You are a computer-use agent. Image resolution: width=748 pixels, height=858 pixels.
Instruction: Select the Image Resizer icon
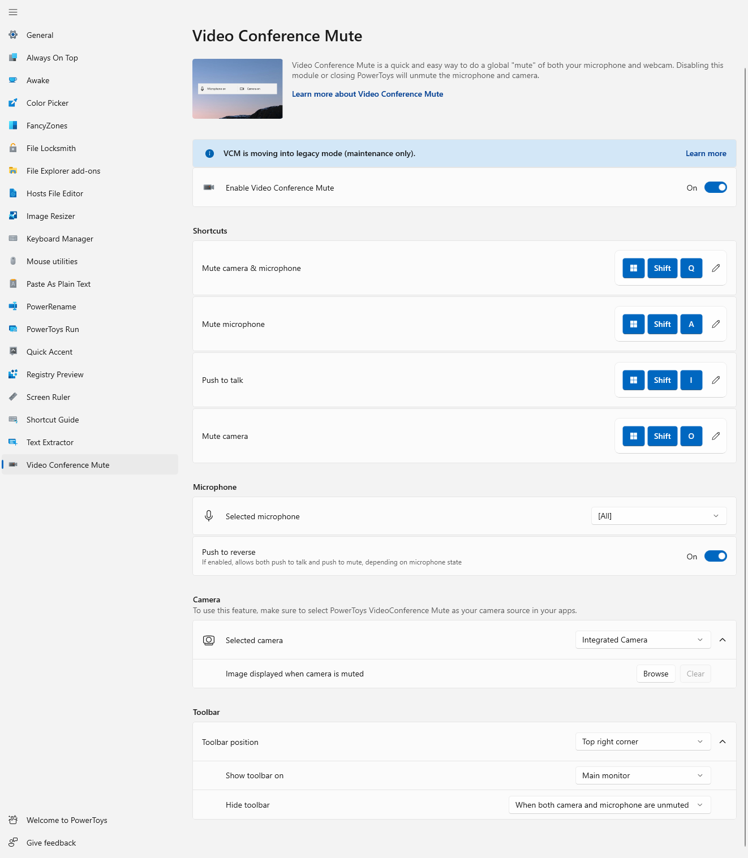(x=12, y=215)
